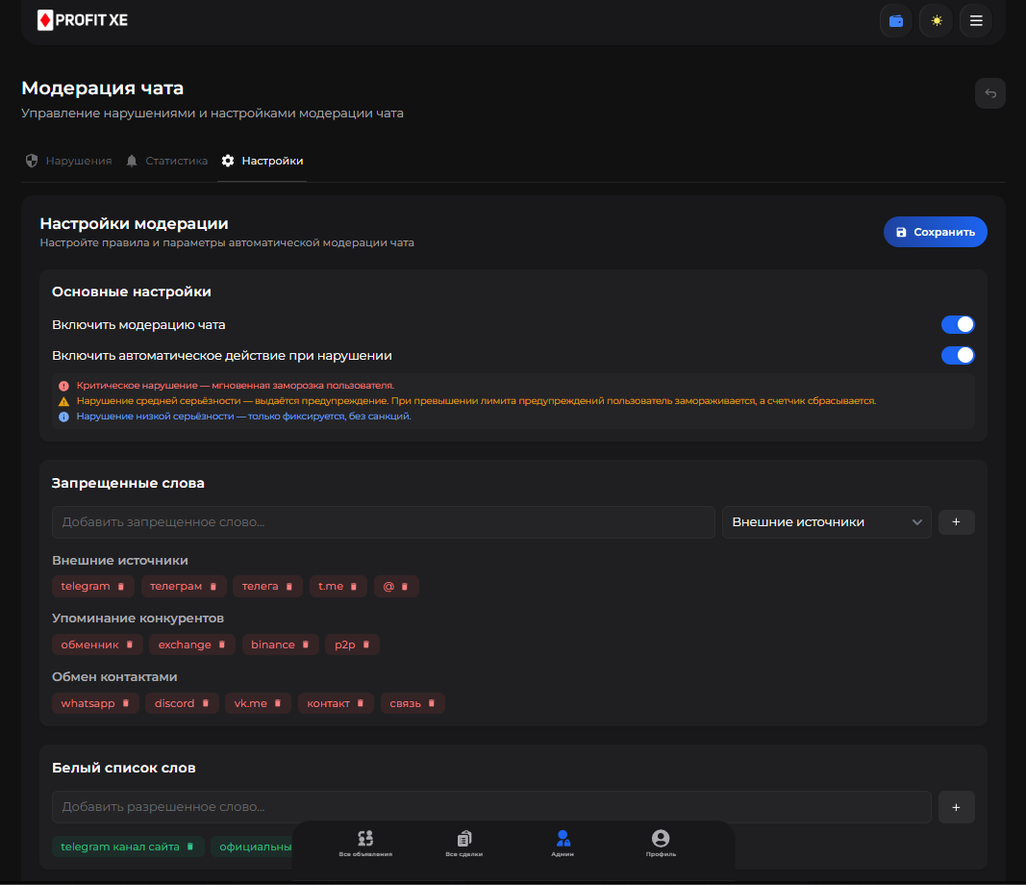Click the 'Запрещенные слова' heading

click(x=128, y=483)
